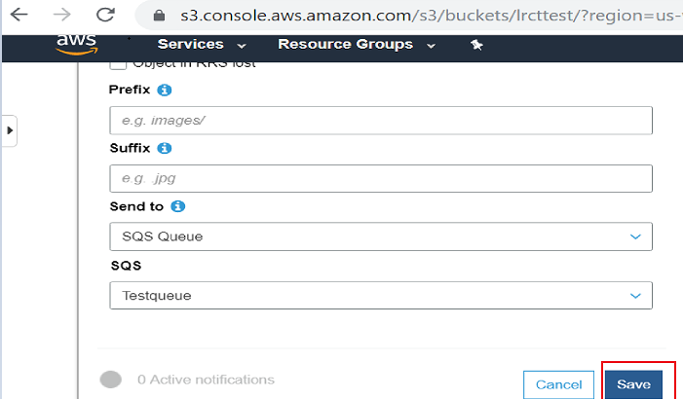Open the SQS Testqueue dropdown

(x=381, y=295)
